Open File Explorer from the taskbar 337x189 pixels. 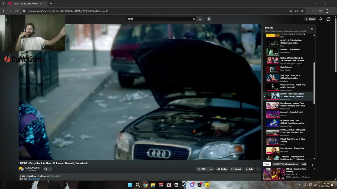153,185
